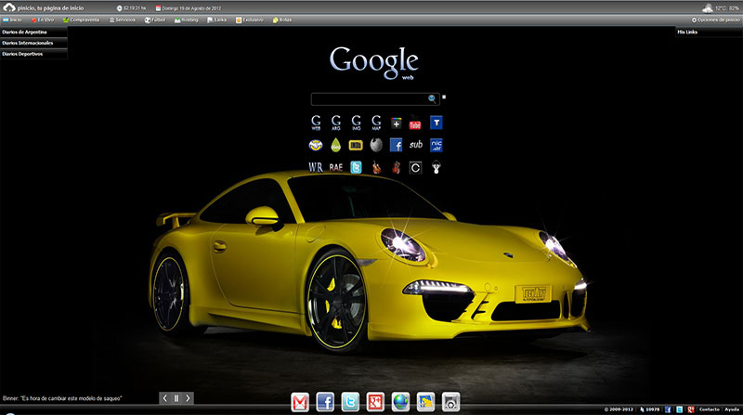Click the Twitter icon in bottom dock
This screenshot has height=415, width=743.
point(350,401)
